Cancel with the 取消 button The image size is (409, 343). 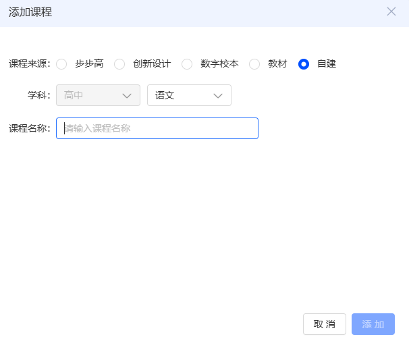(325, 324)
